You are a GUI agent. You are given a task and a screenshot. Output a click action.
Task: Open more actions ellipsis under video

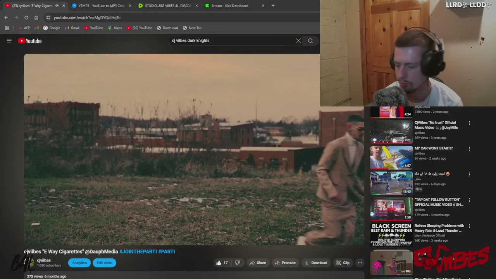pyautogui.click(x=360, y=263)
